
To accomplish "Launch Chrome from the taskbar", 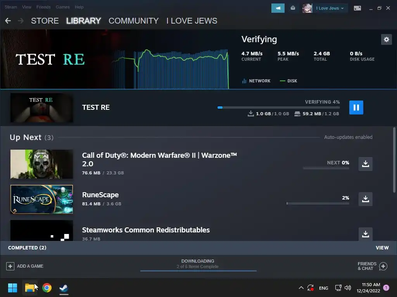I will [x=47, y=288].
